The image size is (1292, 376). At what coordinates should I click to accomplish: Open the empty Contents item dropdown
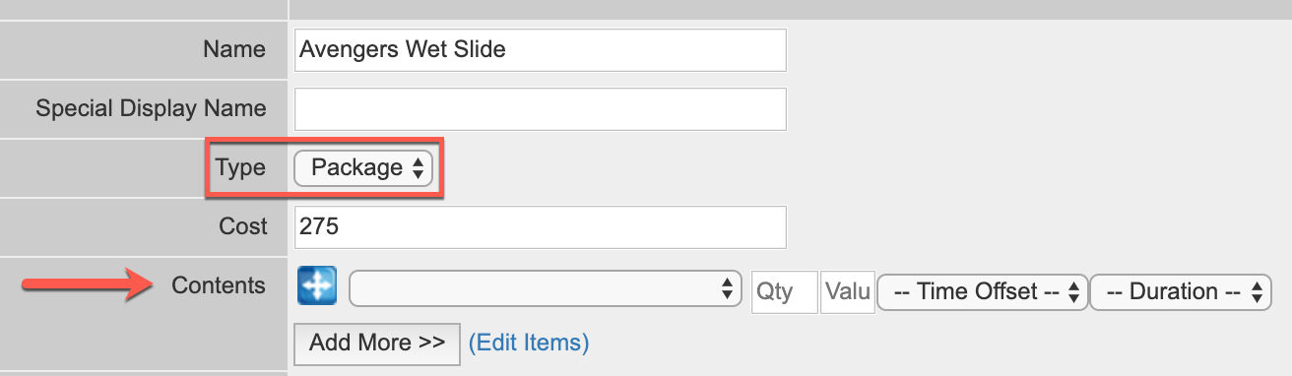click(x=546, y=289)
